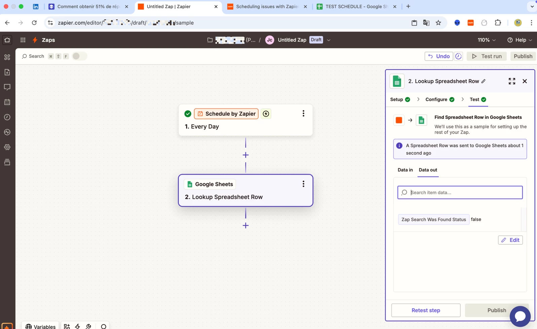Open a new browser tab
The width and height of the screenshot is (537, 329).
click(408, 6)
